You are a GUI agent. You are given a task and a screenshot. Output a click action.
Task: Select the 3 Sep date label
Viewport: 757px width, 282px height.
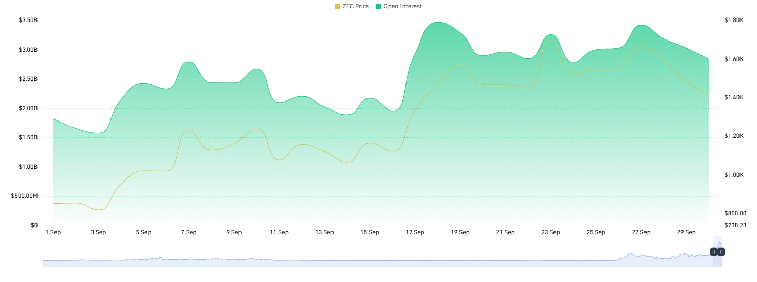click(x=98, y=232)
